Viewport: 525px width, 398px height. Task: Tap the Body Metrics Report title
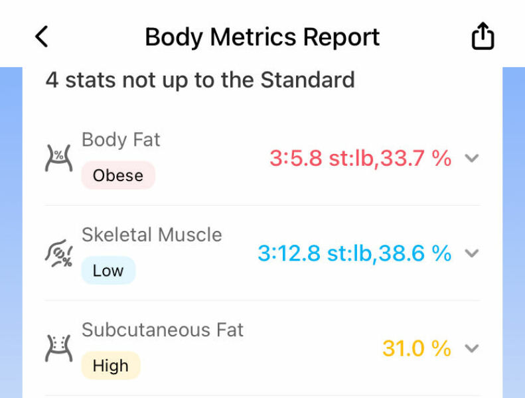point(262,36)
